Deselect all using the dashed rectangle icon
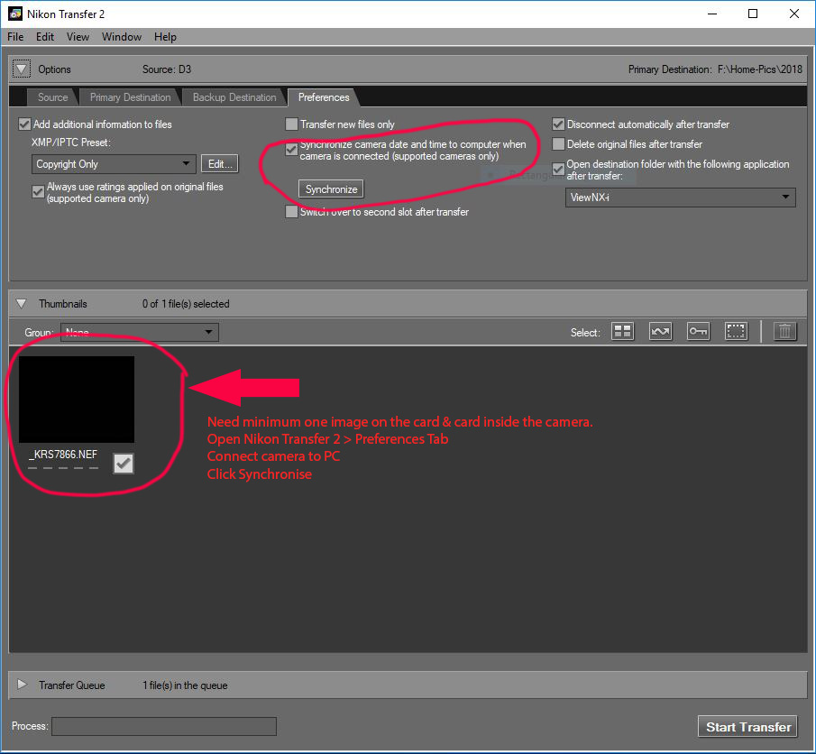The width and height of the screenshot is (816, 754). tap(736, 331)
